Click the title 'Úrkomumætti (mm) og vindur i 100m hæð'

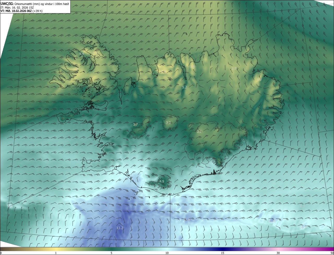[41, 4]
